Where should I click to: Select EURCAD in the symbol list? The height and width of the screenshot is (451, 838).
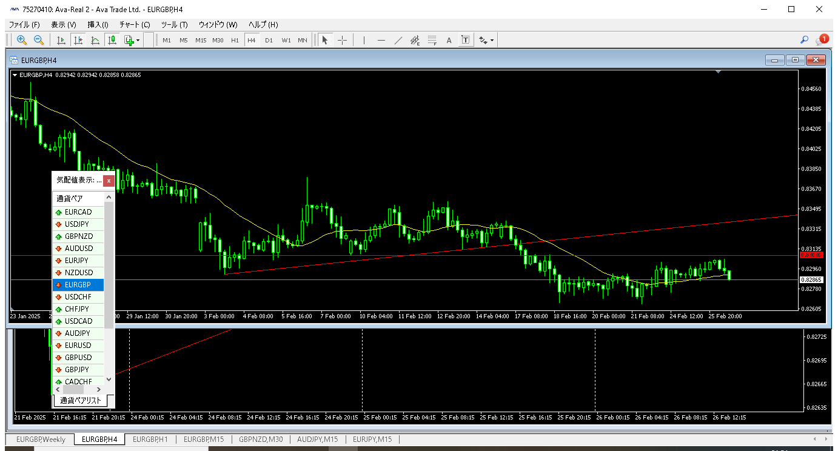78,212
